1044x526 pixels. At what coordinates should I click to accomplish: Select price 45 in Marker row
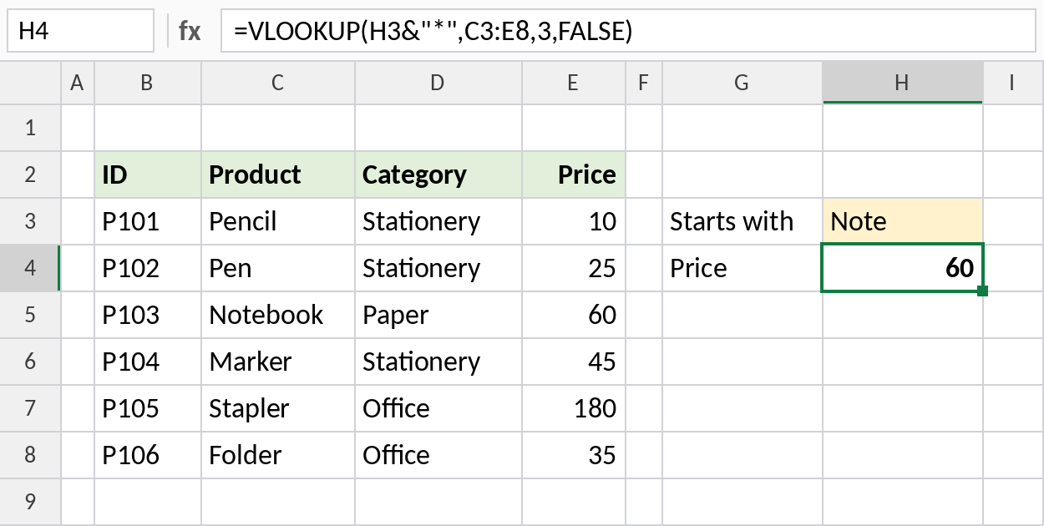[x=574, y=362]
